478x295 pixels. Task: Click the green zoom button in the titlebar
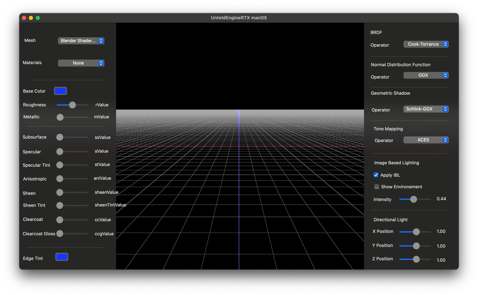click(38, 18)
